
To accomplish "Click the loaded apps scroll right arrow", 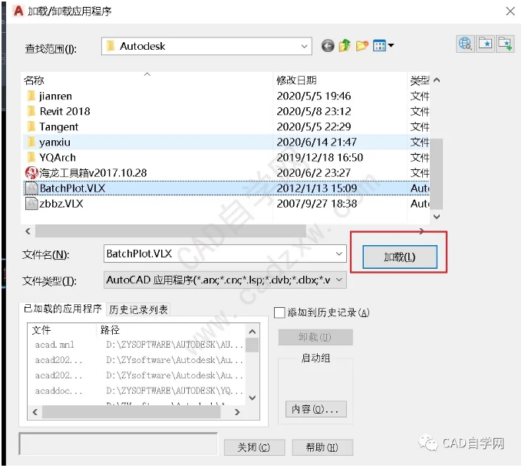I will point(237,412).
